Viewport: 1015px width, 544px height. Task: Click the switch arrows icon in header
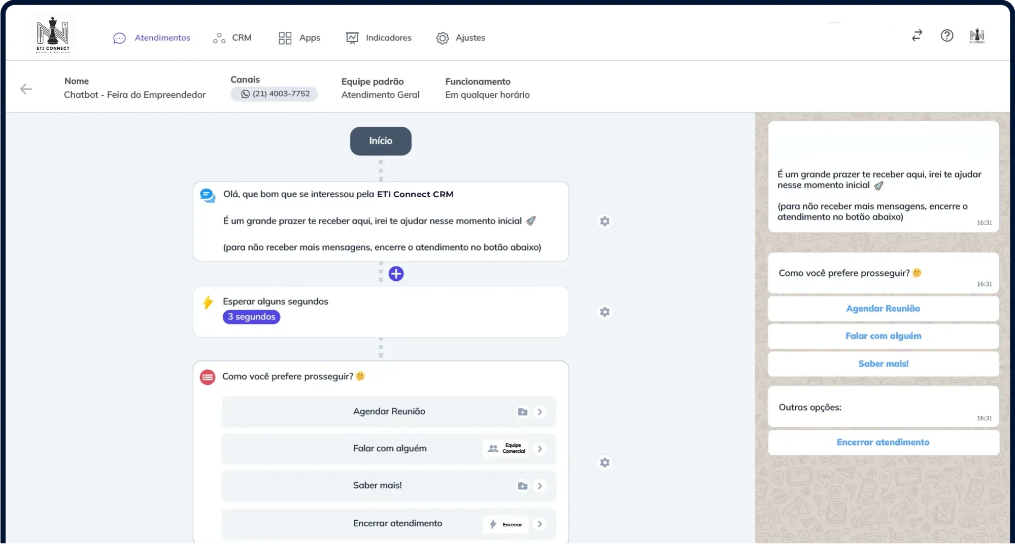point(917,35)
